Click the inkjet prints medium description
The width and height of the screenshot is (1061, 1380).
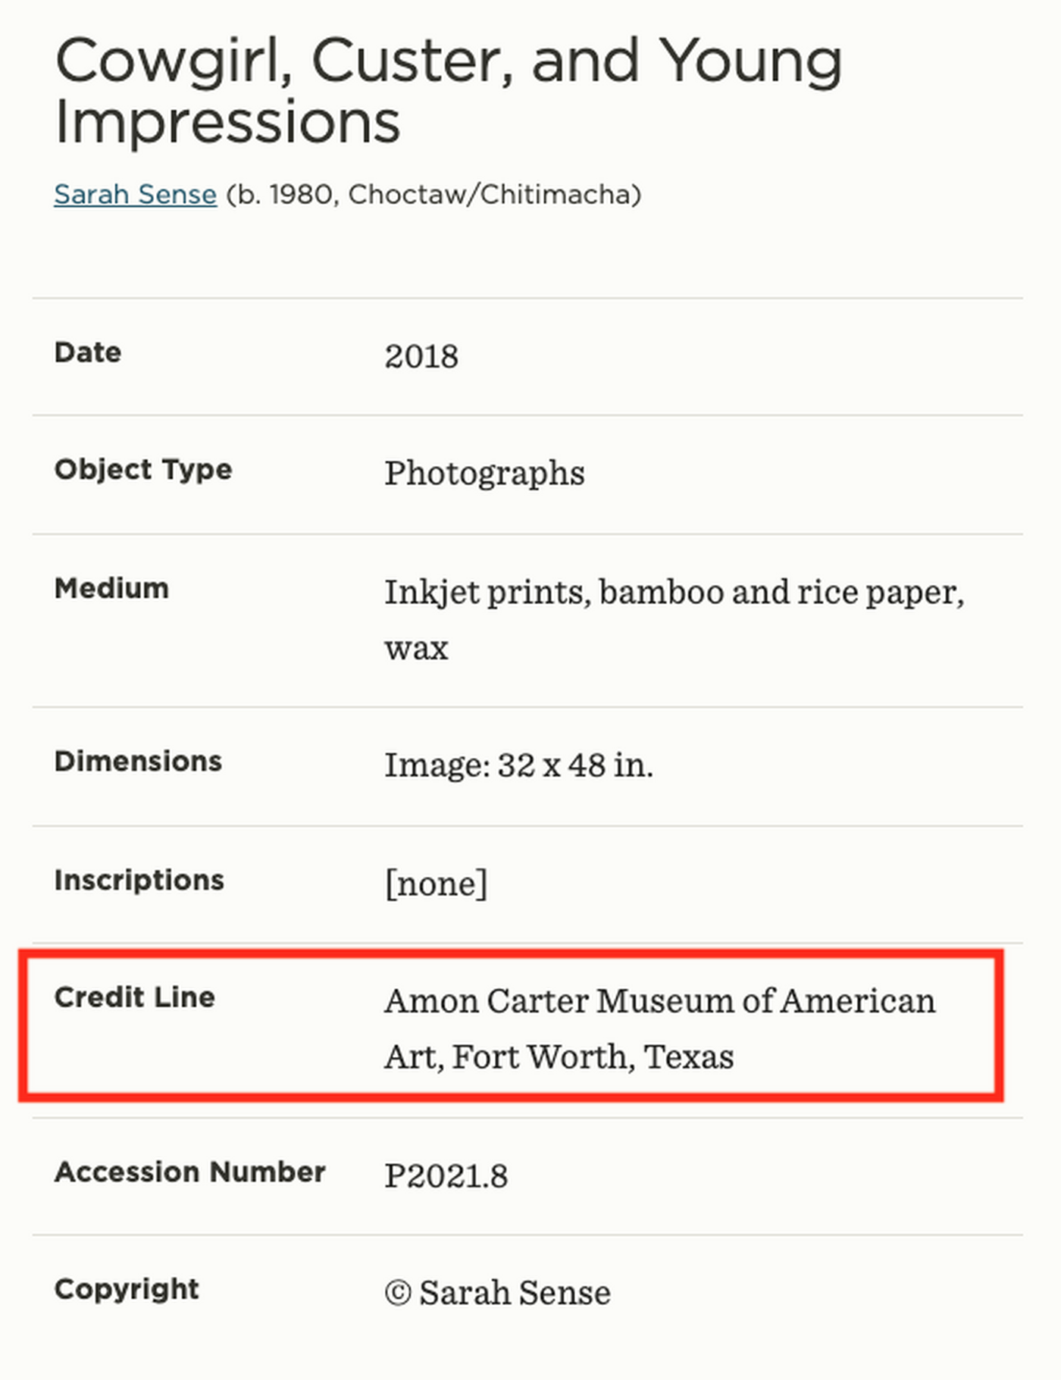[674, 593]
